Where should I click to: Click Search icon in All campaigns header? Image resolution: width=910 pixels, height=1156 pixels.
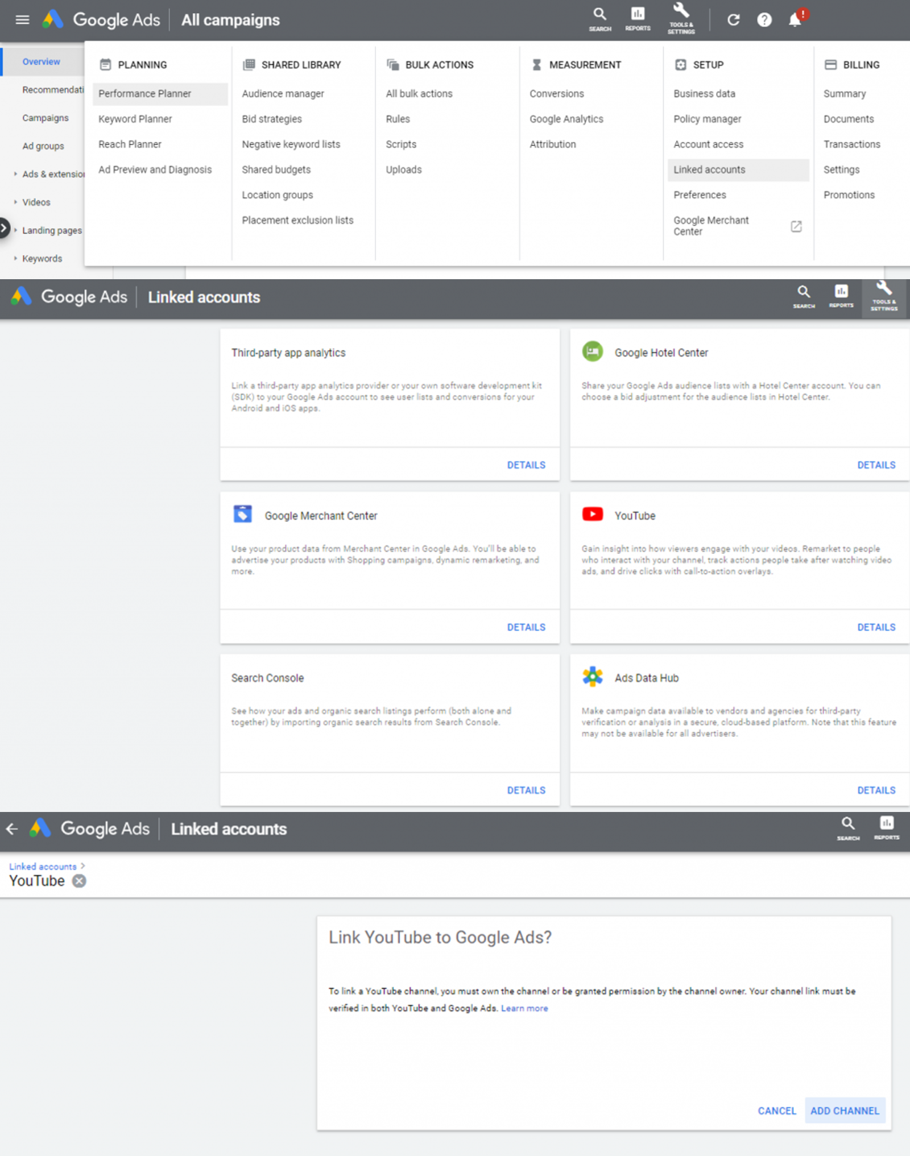click(599, 19)
